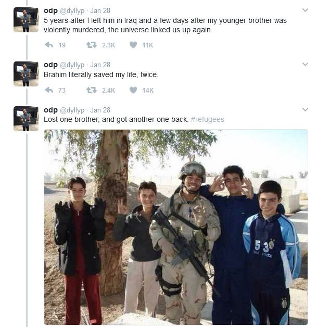Image resolution: width=317 pixels, height=327 pixels.
Task: Open the first tweet's chevron menu
Action: coord(305,10)
